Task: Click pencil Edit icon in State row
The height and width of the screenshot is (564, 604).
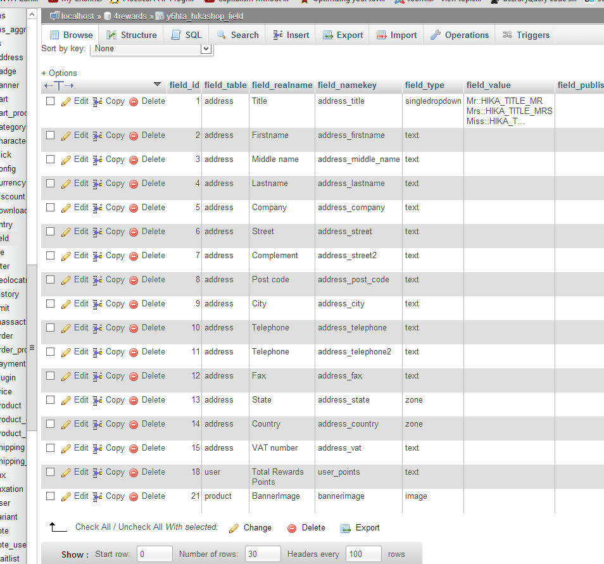Action: pyautogui.click(x=66, y=400)
